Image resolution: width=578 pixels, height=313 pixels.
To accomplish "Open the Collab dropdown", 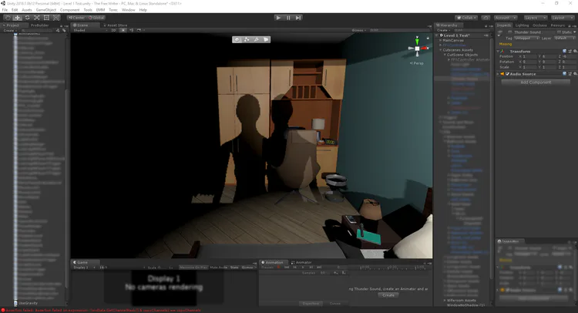I will pos(466,18).
